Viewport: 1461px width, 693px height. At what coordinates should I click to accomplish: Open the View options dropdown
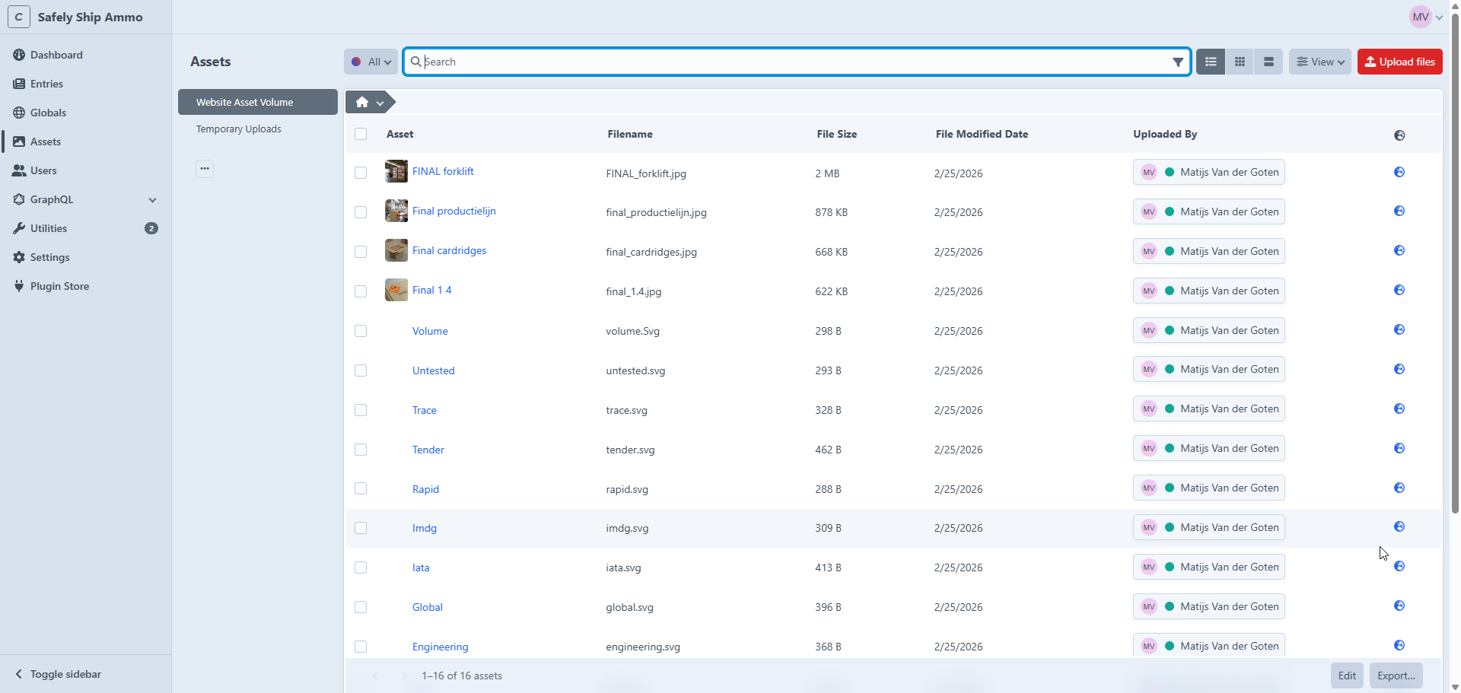pos(1320,62)
